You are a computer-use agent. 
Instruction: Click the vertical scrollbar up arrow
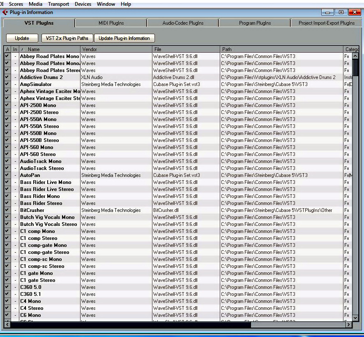pos(355,56)
